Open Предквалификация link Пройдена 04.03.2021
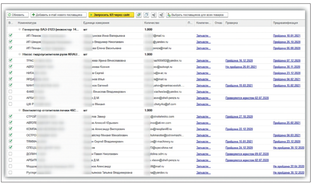 [x=287, y=135]
